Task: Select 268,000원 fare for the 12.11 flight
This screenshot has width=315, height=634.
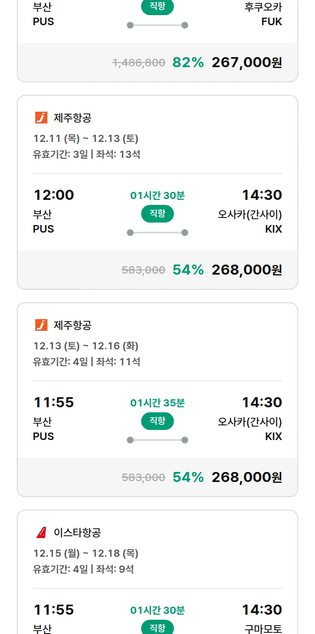Action: click(x=247, y=270)
